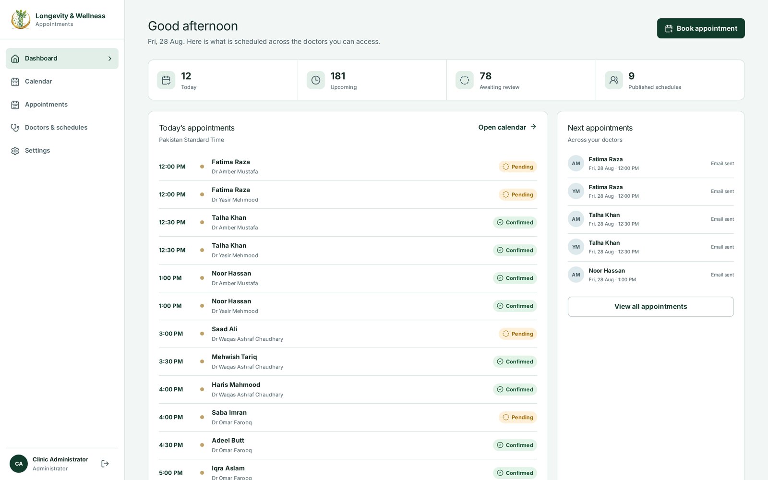This screenshot has width=768, height=480.
Task: Click Dr Waqas Ashraf Chaudhary under Saad Ali
Action: (247, 339)
